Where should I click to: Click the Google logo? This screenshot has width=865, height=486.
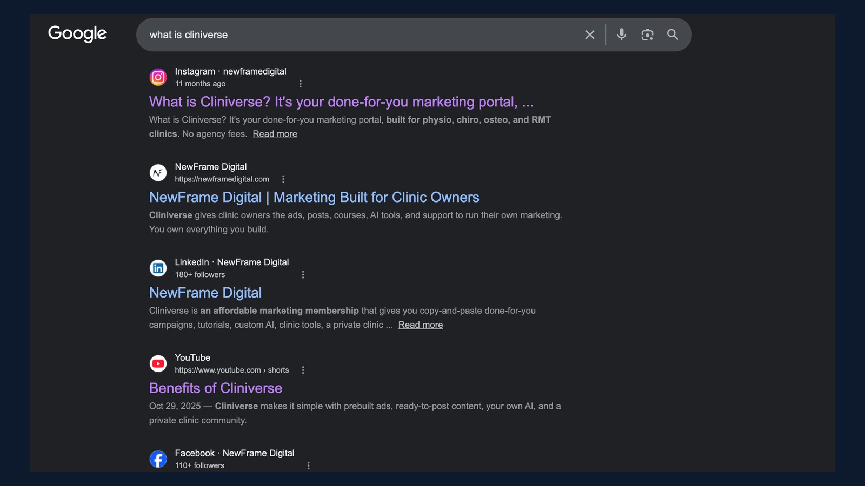coord(77,33)
